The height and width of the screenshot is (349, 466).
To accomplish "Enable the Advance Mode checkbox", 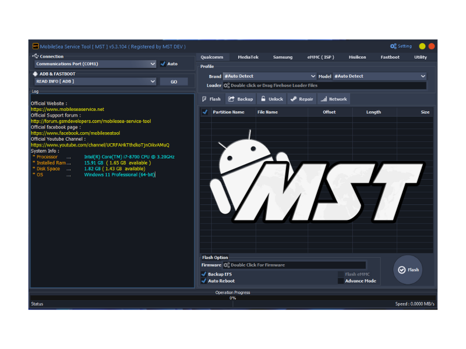I will (341, 281).
